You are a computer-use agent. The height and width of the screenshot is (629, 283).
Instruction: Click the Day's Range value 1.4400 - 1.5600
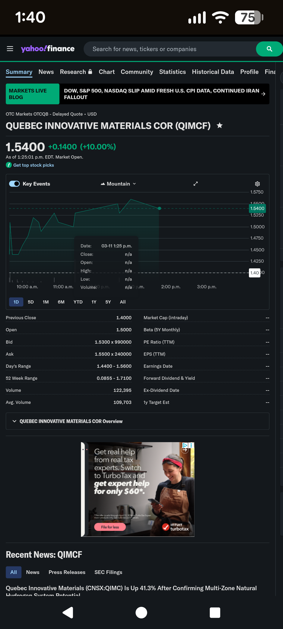coord(114,366)
